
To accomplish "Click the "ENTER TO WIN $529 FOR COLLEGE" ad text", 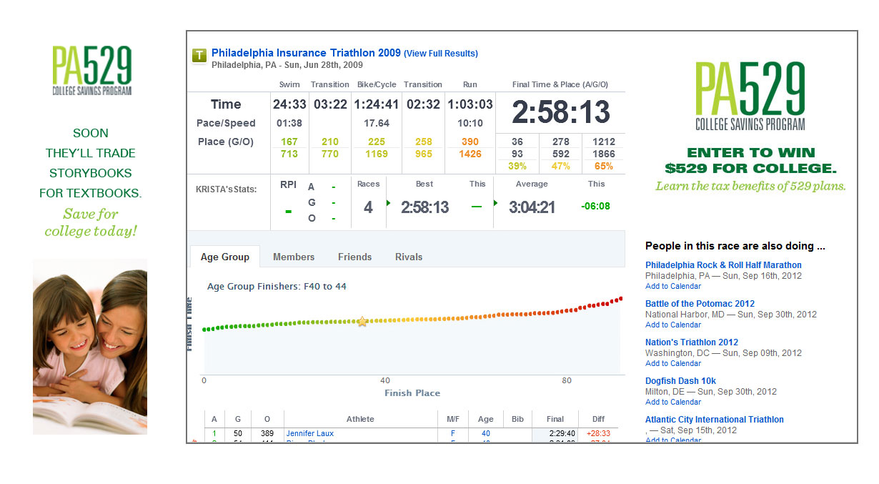I will 750,161.
